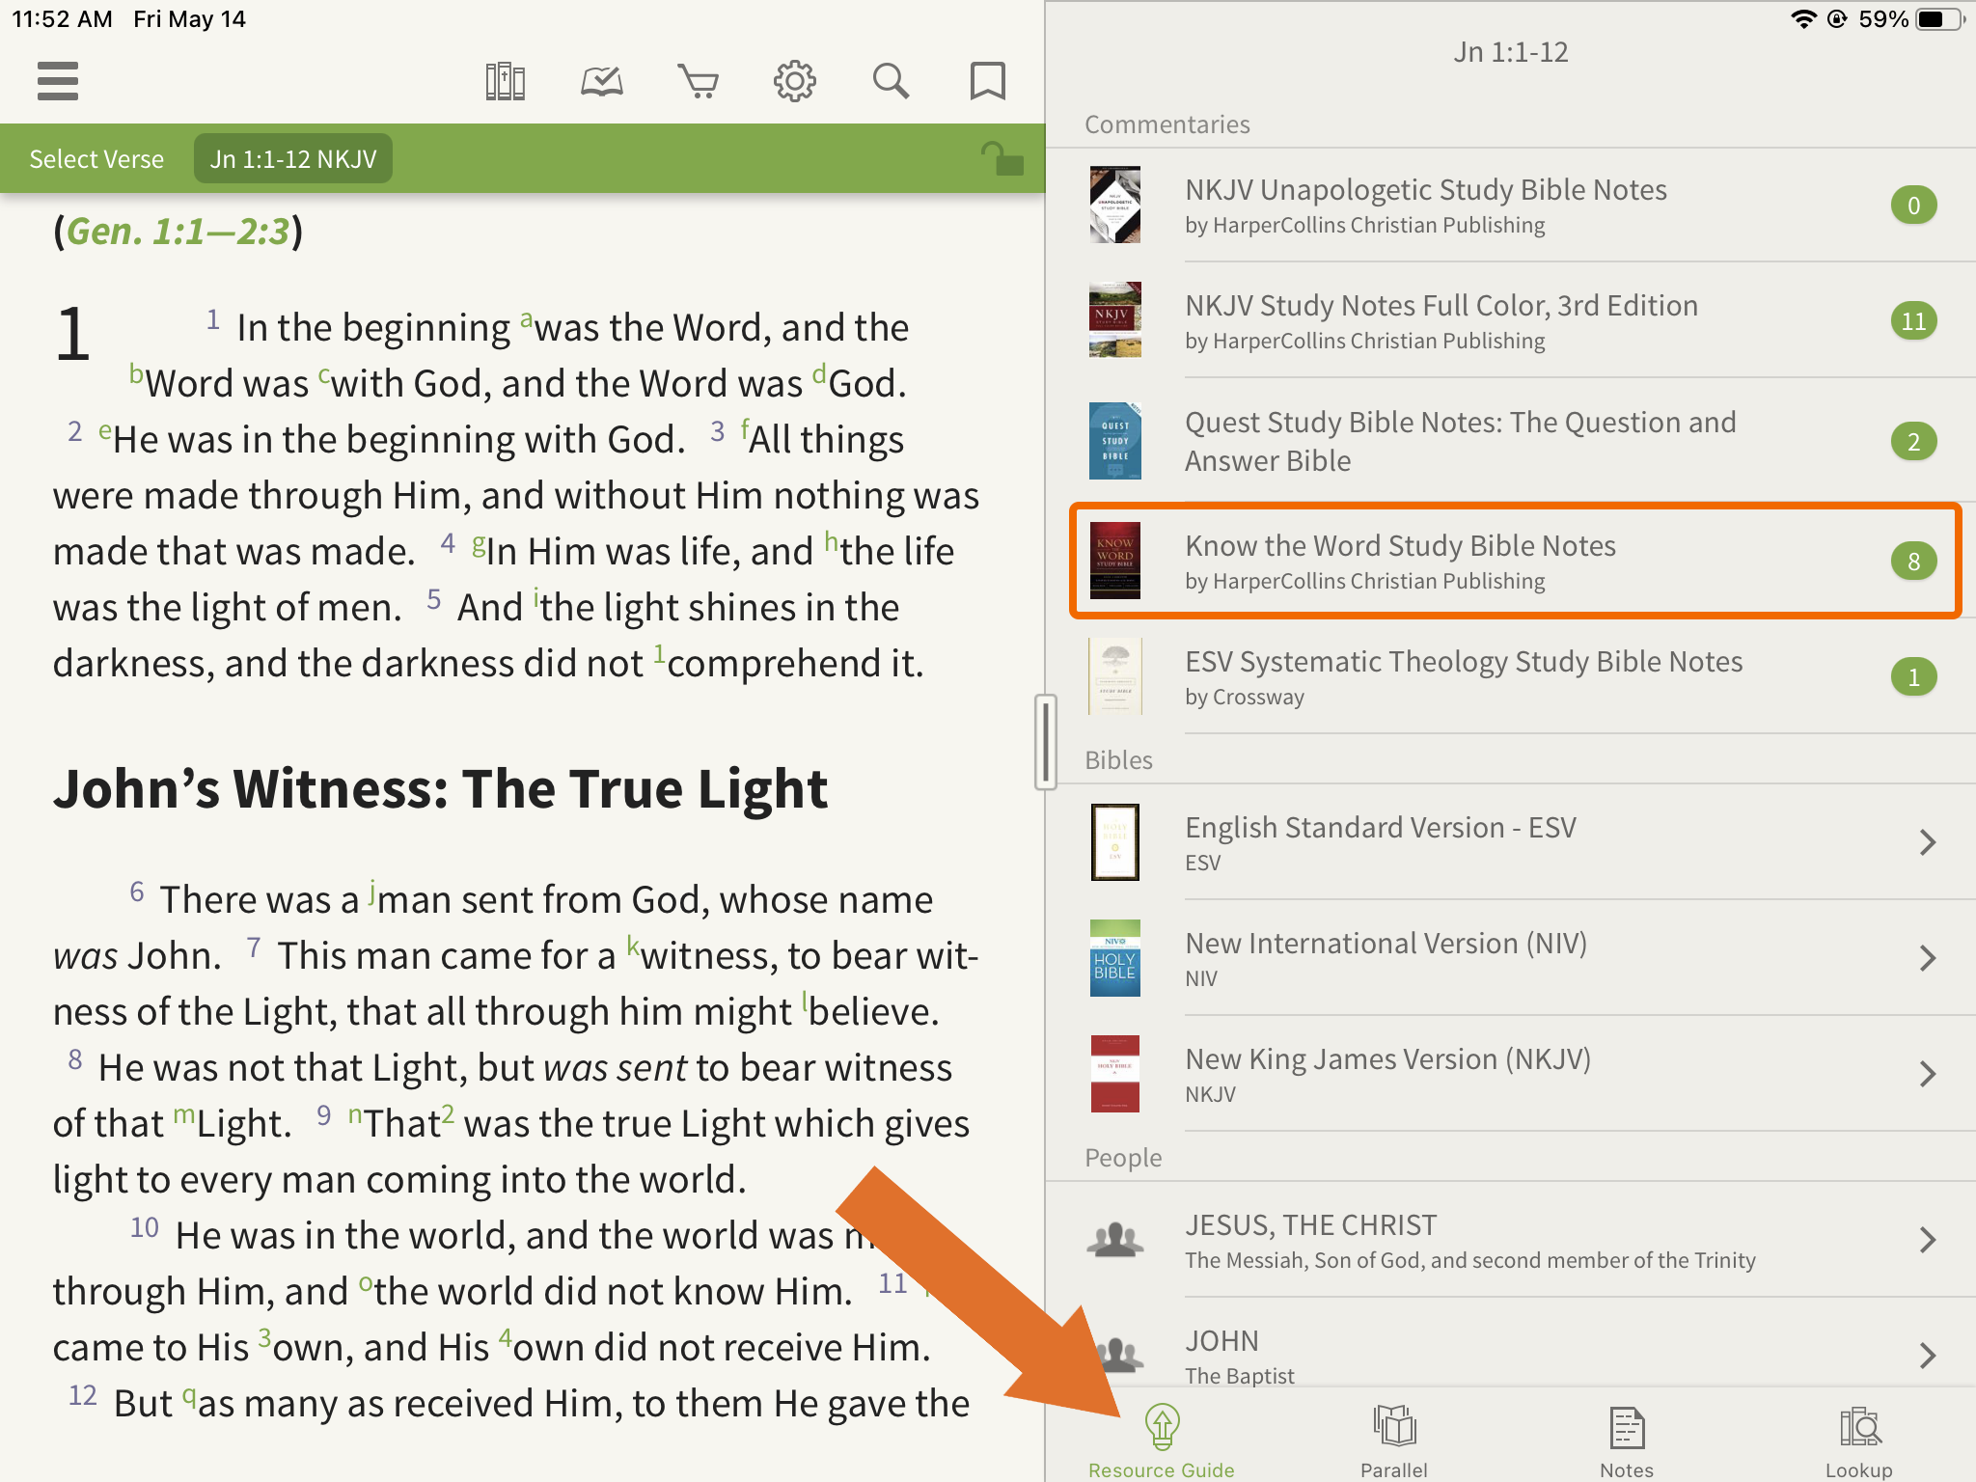Tap footnote a before 'was the Word'
Viewport: 1976px width, 1482px height.
(526, 318)
